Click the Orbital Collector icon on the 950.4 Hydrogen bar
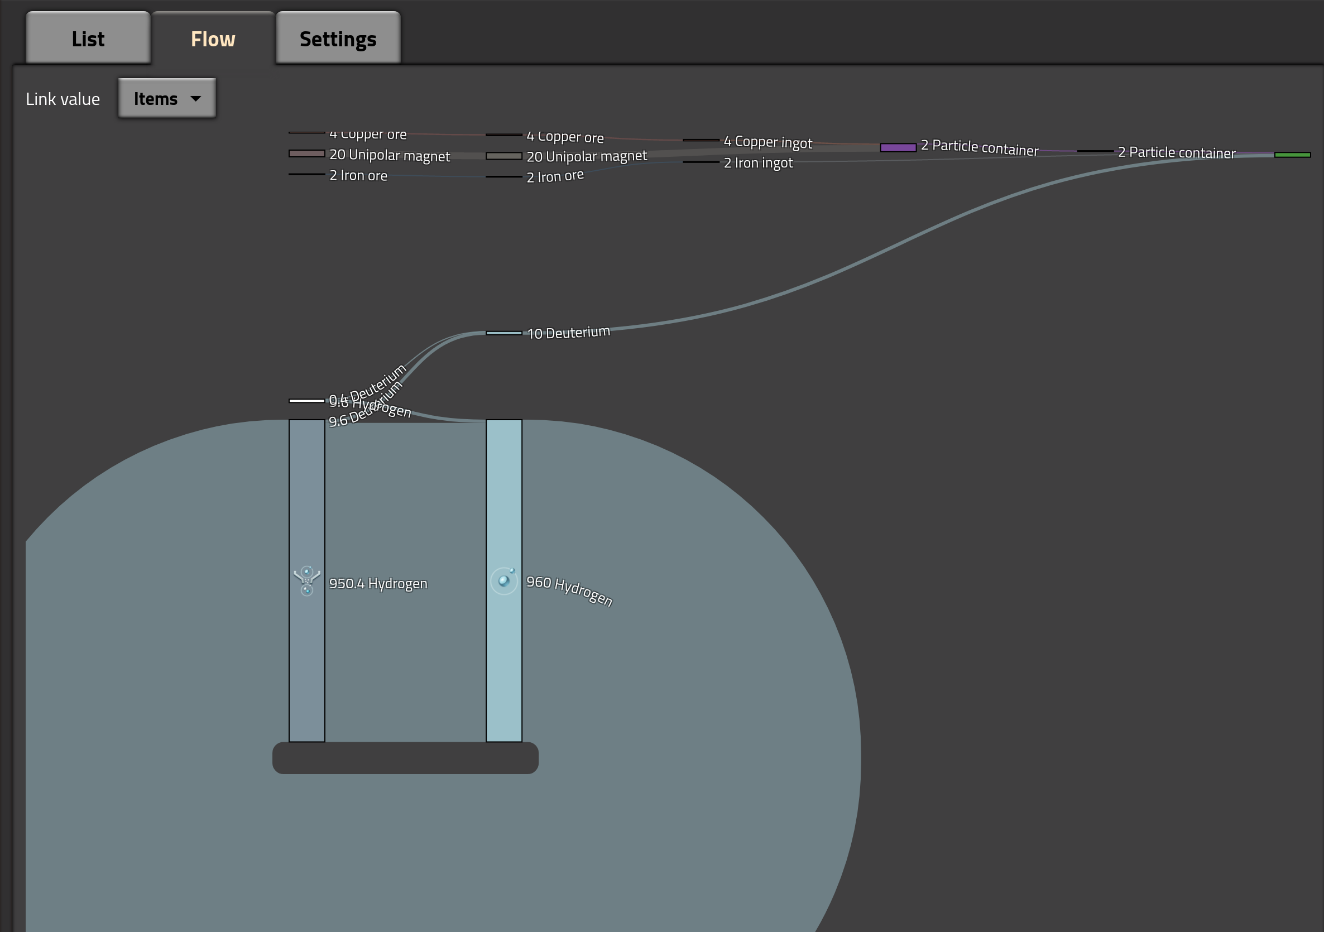The image size is (1324, 932). tap(308, 582)
